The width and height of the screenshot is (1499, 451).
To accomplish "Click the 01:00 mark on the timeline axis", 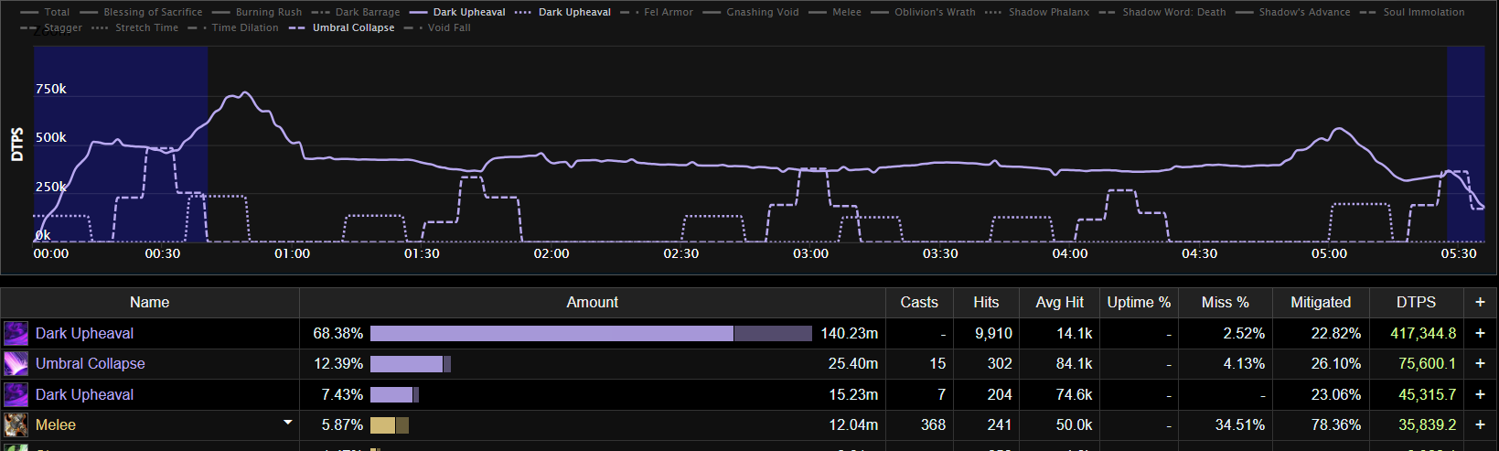I will point(293,253).
